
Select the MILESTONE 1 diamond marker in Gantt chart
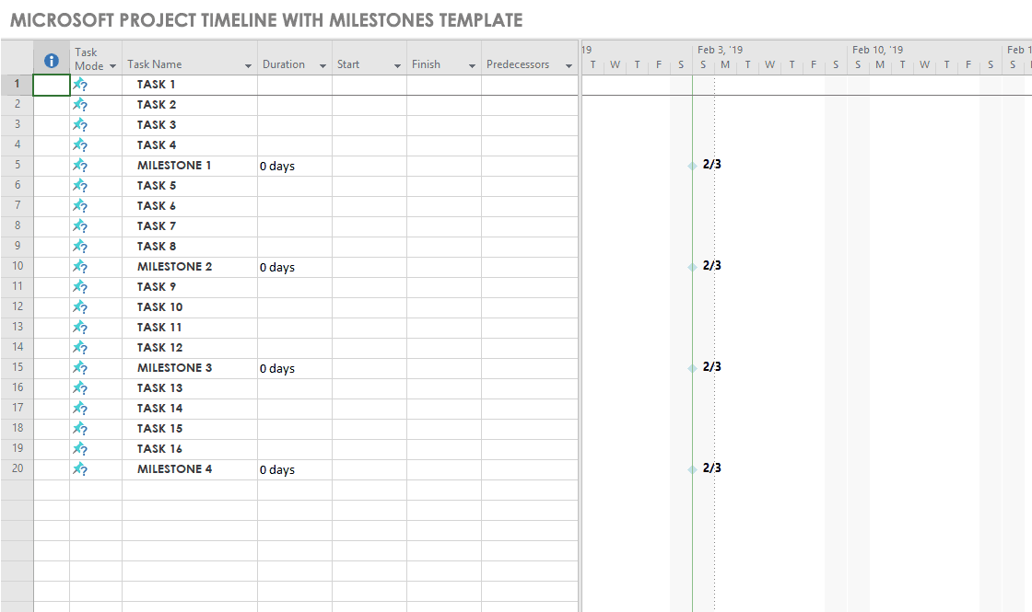pos(692,166)
